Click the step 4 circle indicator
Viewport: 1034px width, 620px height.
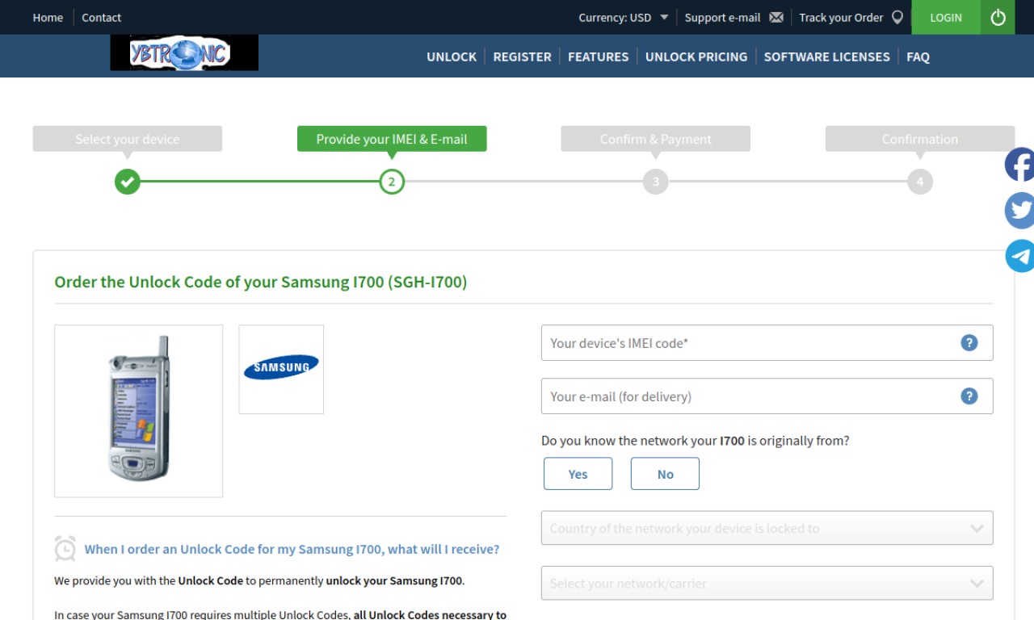920,182
